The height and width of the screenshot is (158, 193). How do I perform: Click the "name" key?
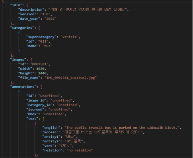point(32,46)
